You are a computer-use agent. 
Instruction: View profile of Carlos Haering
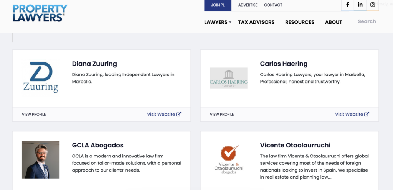[x=222, y=114]
